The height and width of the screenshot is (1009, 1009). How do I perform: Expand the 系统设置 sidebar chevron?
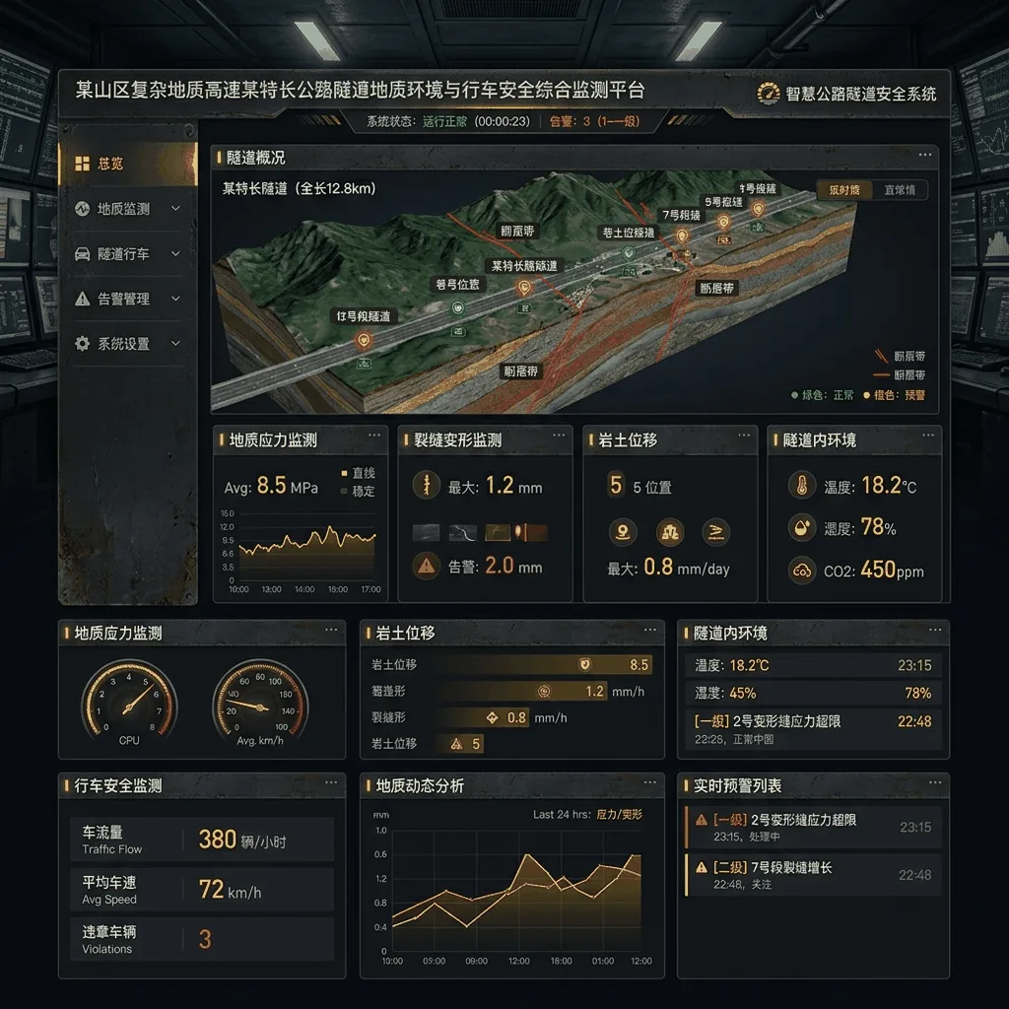coord(175,344)
